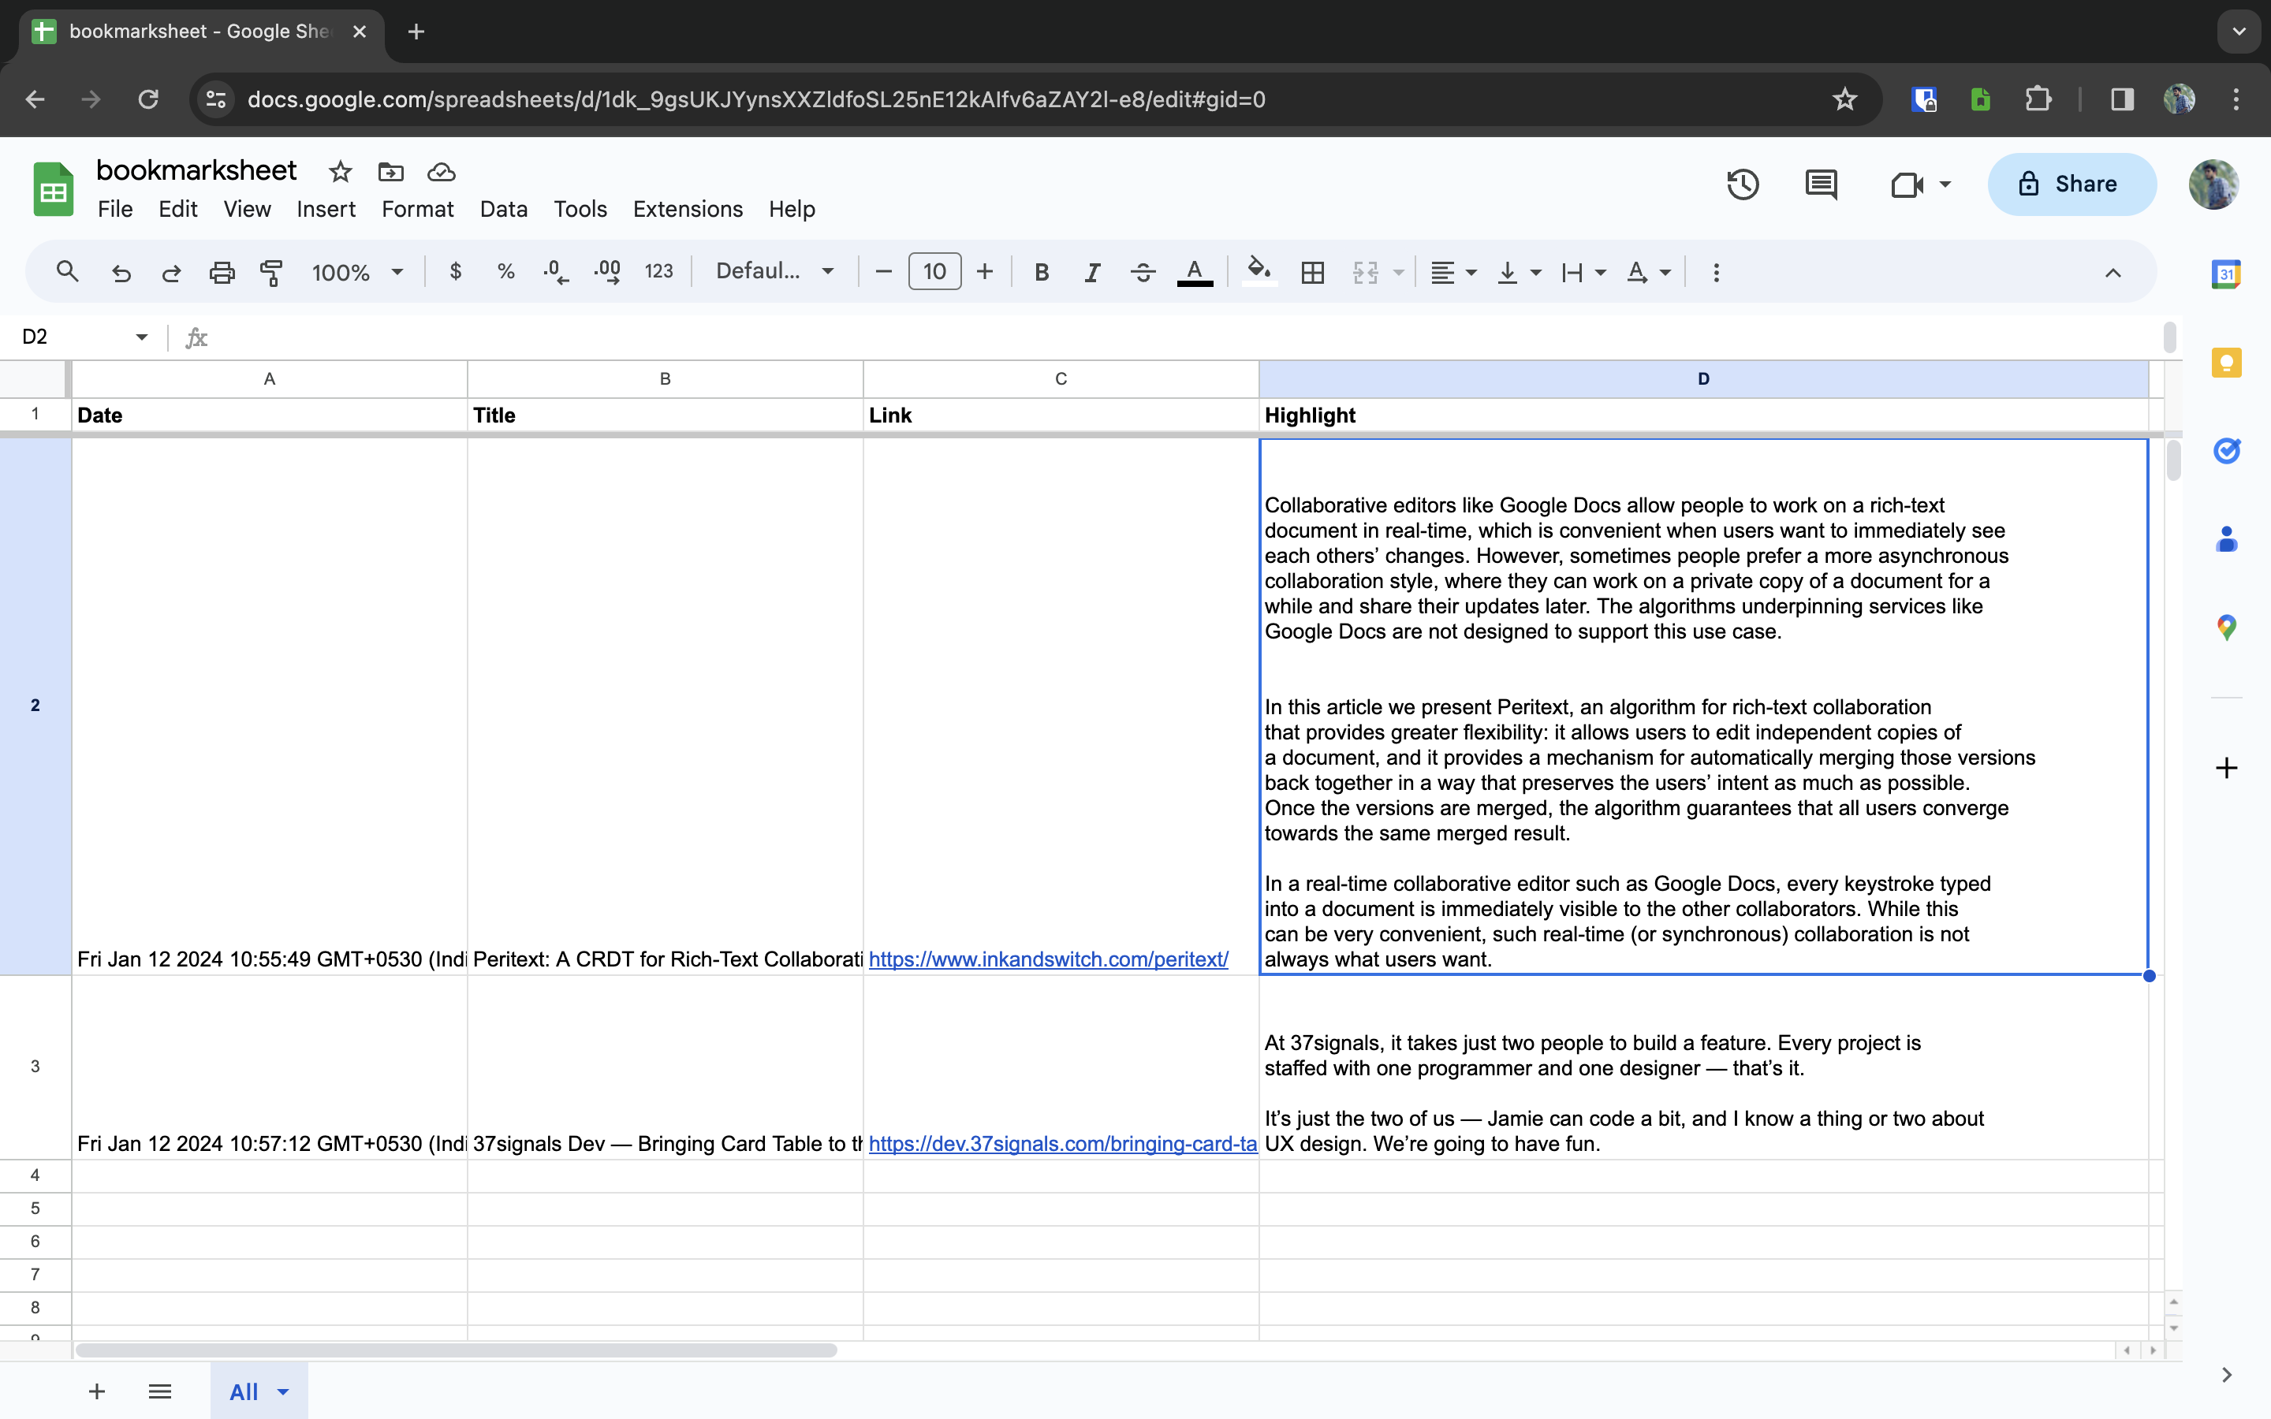The height and width of the screenshot is (1419, 2271).
Task: Open Google Calendar from side panel
Action: [x=2226, y=273]
